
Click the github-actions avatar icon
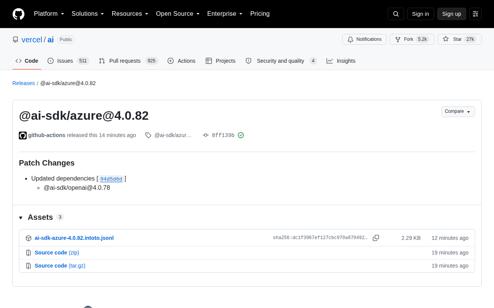(x=23, y=136)
